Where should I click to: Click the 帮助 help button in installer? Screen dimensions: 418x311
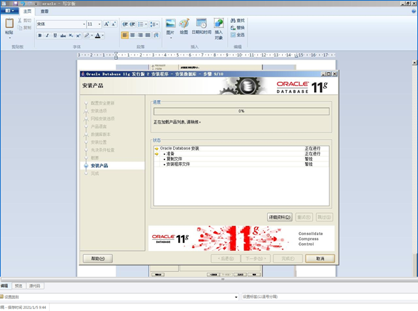click(98, 259)
